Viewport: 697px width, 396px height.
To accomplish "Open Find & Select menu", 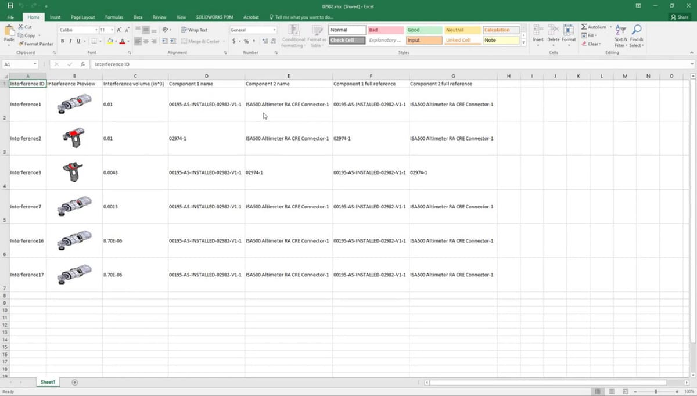I will pos(636,37).
